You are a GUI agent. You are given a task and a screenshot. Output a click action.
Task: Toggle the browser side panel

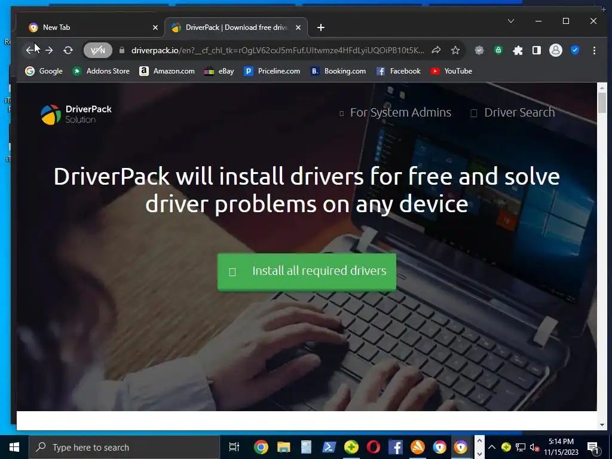point(537,50)
